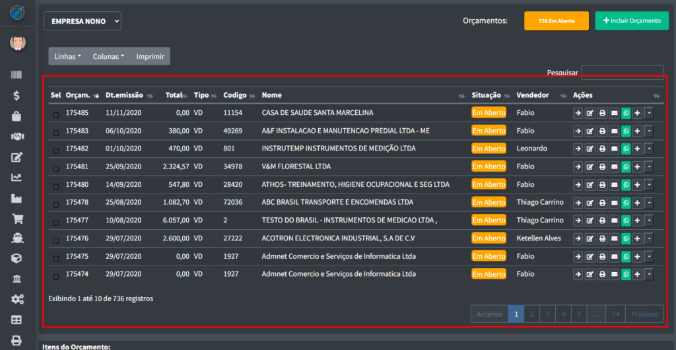676x350 pixels.
Task: Expand the Linhas dropdown
Action: [x=67, y=56]
